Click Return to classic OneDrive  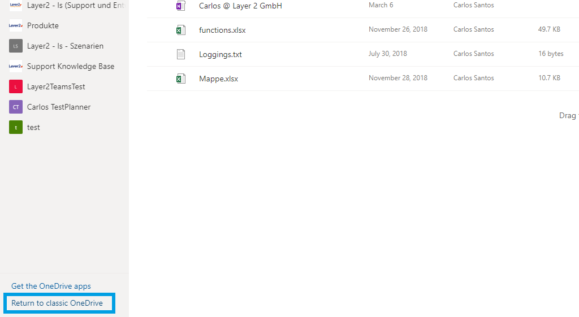point(57,303)
